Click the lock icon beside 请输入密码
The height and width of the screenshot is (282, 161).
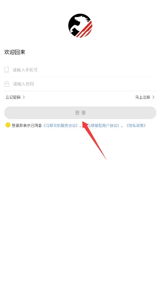tap(6, 84)
